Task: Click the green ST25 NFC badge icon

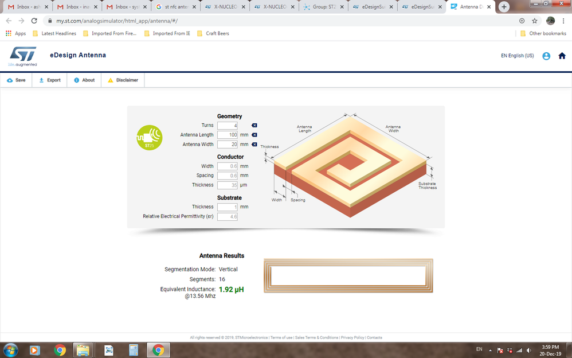Action: [149, 137]
